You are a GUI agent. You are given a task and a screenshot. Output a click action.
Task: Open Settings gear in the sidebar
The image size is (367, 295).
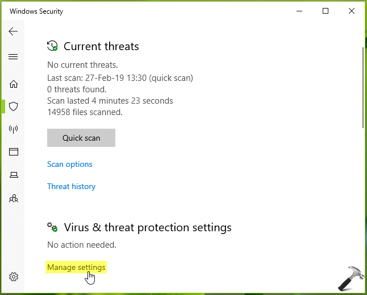[14, 277]
